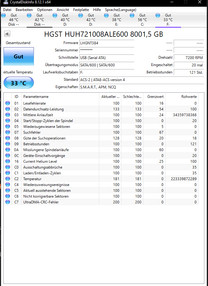This screenshot has height=286, width=208.
Task: Click status icon for Datendurchsatz-Leistung row
Action: (8, 109)
